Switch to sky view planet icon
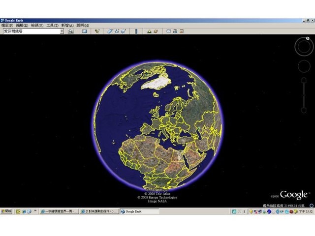The height and width of the screenshot is (236, 315). coord(156,31)
